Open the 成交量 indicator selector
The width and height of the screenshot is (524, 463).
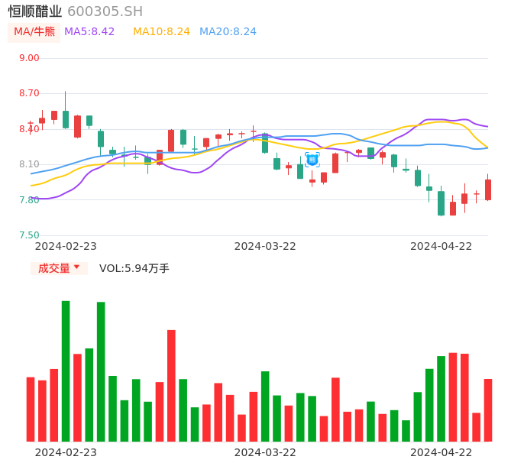tap(54, 268)
